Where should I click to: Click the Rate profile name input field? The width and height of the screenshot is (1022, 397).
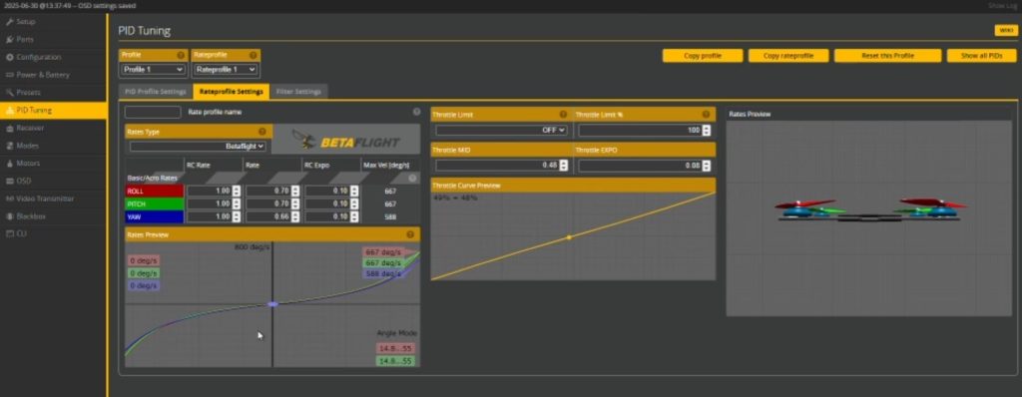pyautogui.click(x=153, y=112)
